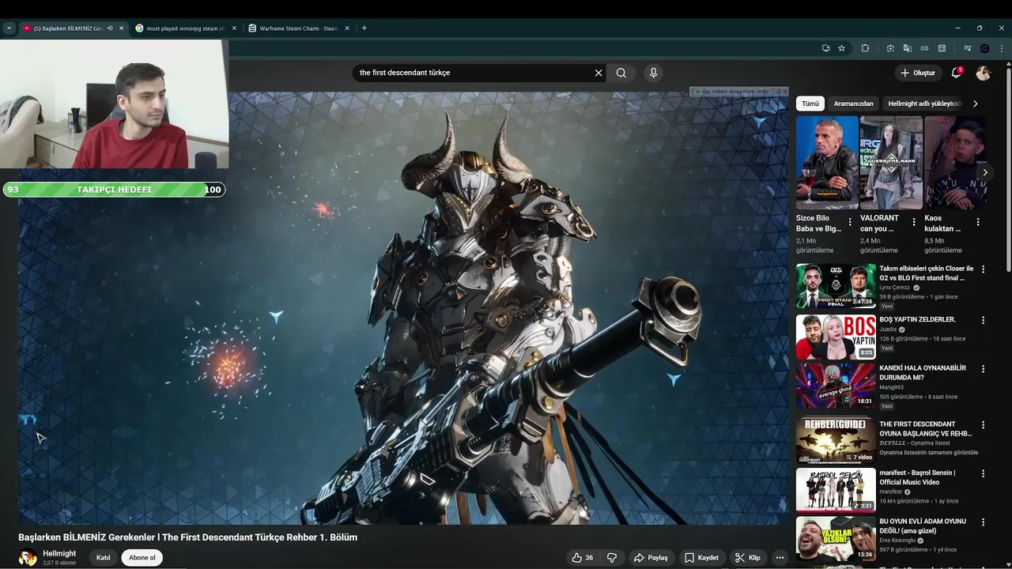The image size is (1012, 569).
Task: Start voice search with microphone icon
Action: tap(653, 73)
